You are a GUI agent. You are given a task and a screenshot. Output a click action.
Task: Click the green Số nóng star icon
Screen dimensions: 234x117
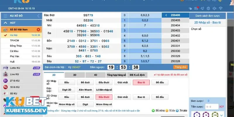(153, 111)
